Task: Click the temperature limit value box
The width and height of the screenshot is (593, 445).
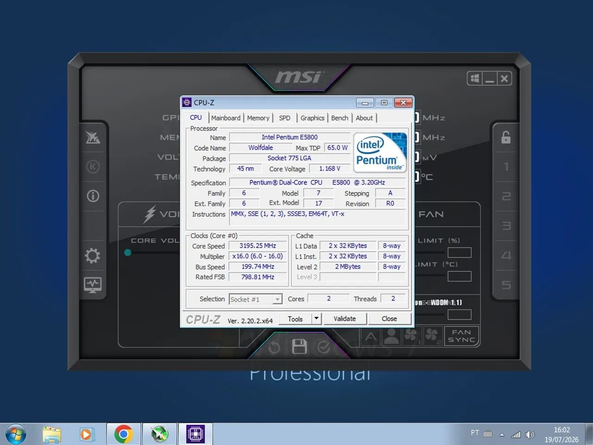Action: (459, 276)
